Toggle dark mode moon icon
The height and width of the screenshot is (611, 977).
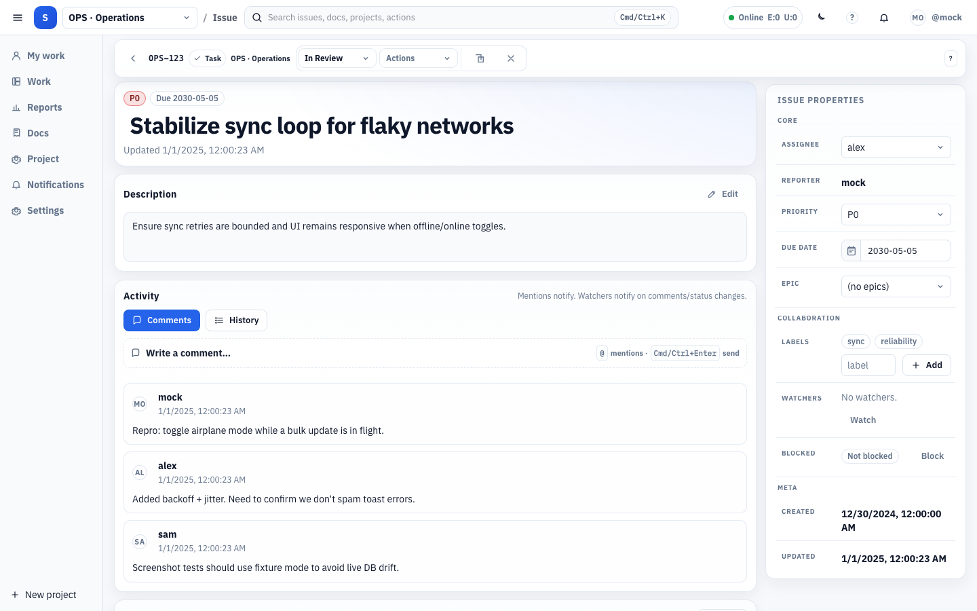tap(822, 18)
